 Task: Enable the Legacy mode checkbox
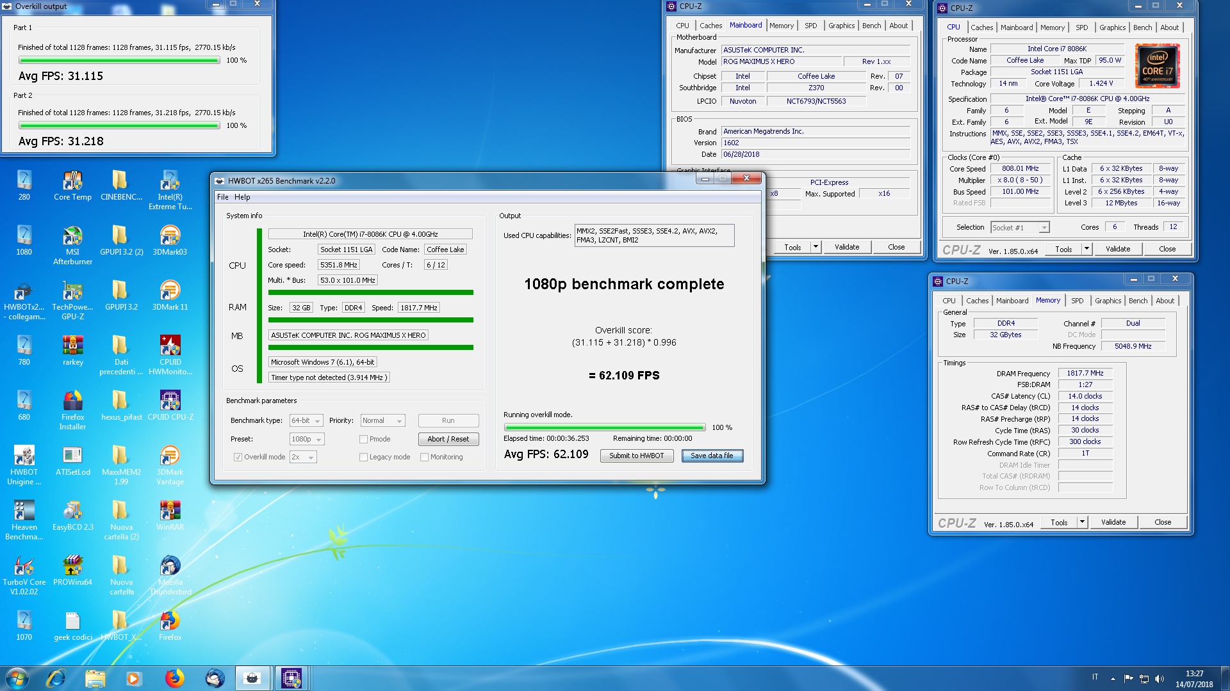[363, 457]
